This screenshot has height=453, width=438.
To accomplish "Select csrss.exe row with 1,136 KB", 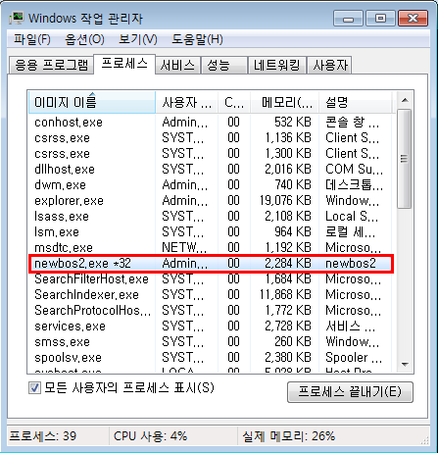I will tap(211, 138).
